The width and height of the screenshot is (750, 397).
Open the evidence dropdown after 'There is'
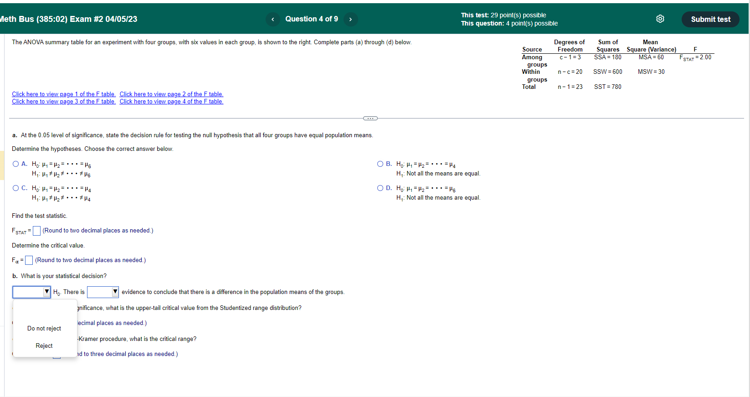coord(103,292)
